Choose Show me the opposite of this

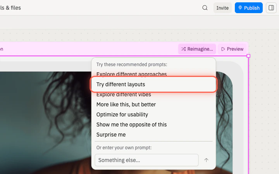point(131,125)
